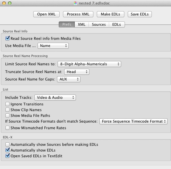This screenshot has height=169, width=171.
Task: Enable Show Clip Names checkbox
Action: coord(7,110)
